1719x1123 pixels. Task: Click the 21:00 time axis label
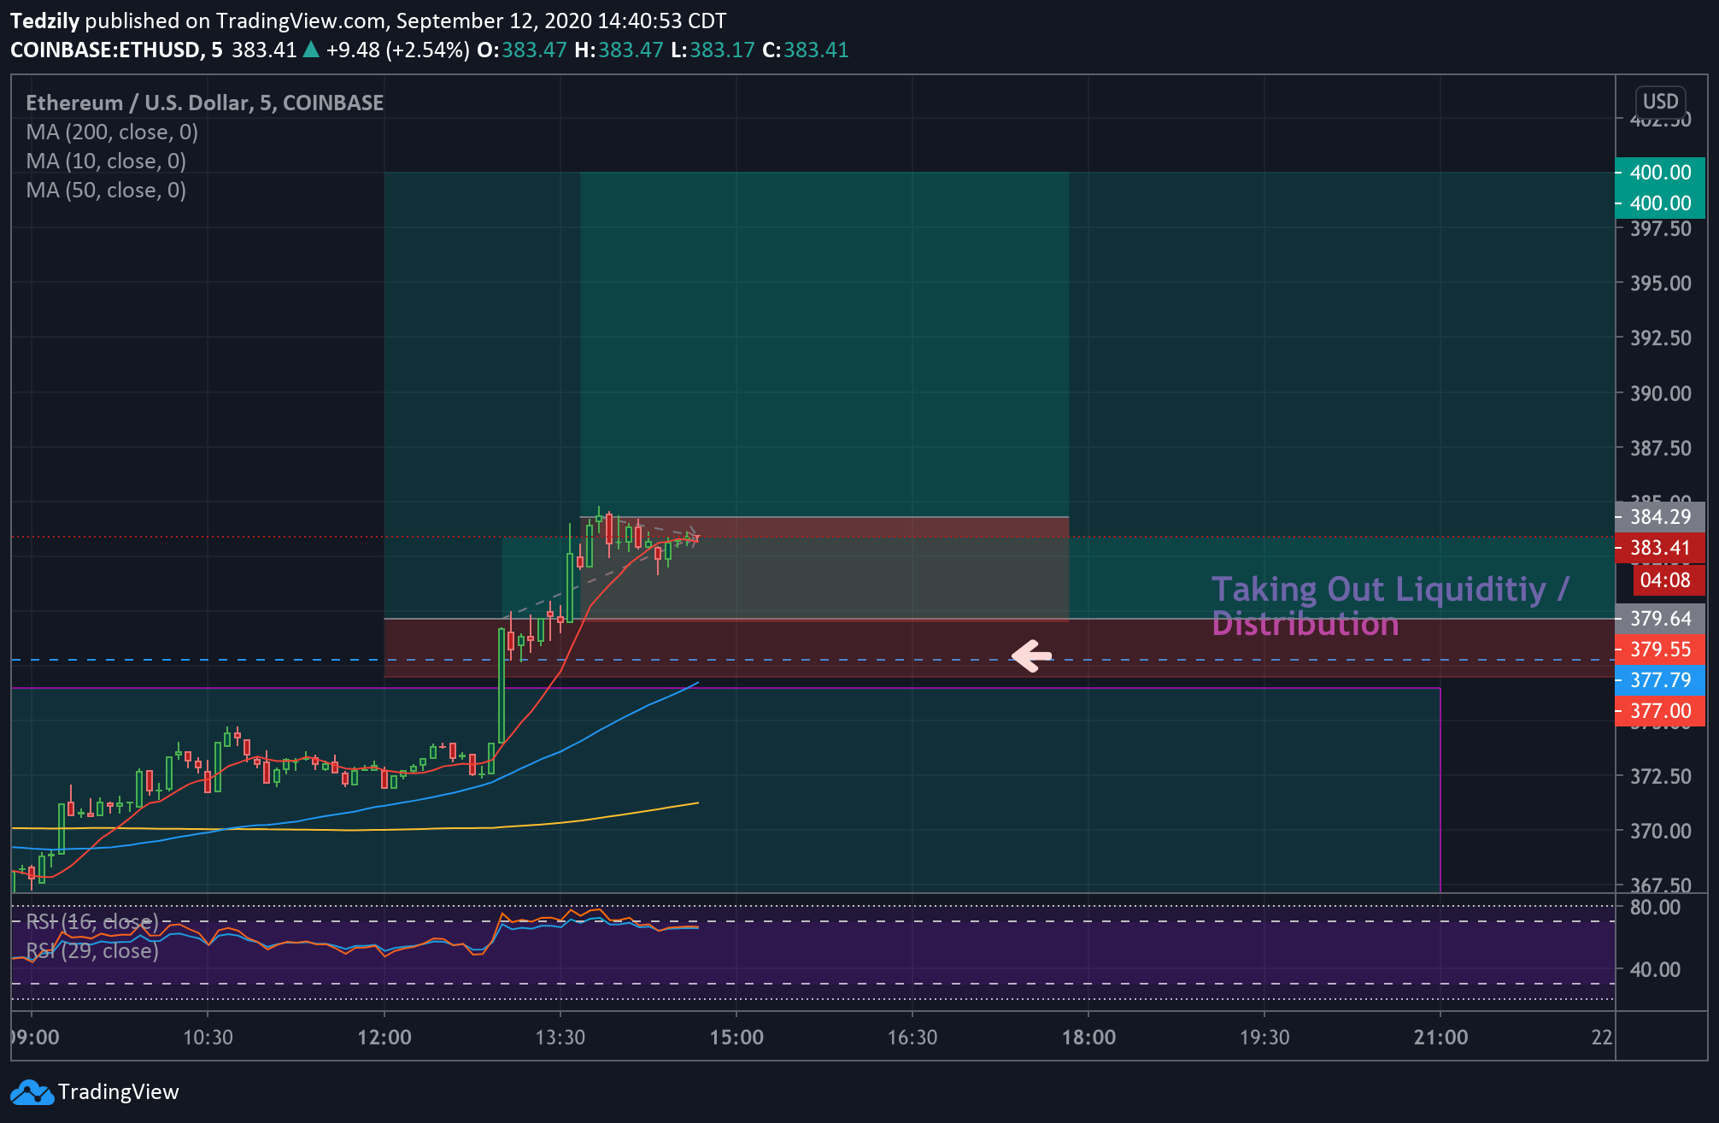(x=1440, y=1038)
